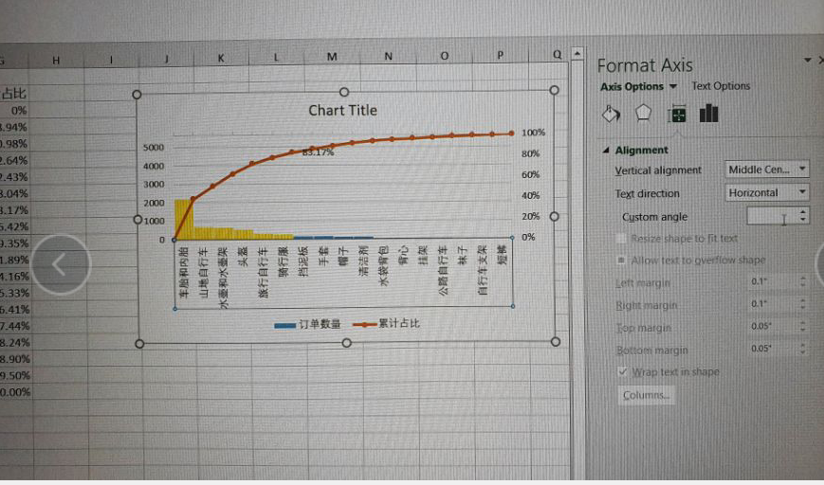Image resolution: width=824 pixels, height=485 pixels.
Task: Toggle Wrap text in shape checkbox
Action: (623, 371)
